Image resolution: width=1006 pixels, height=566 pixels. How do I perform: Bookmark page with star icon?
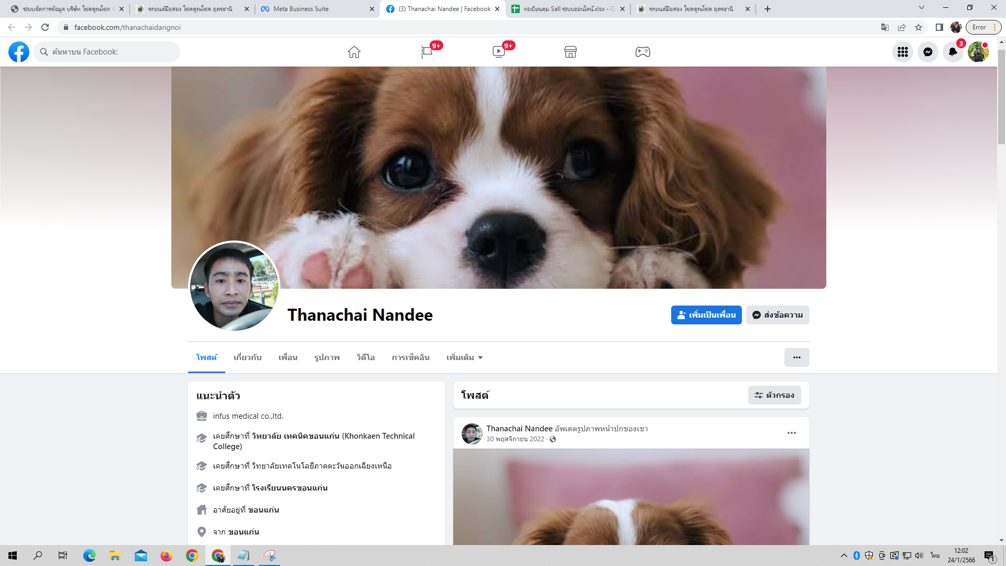pyautogui.click(x=918, y=27)
